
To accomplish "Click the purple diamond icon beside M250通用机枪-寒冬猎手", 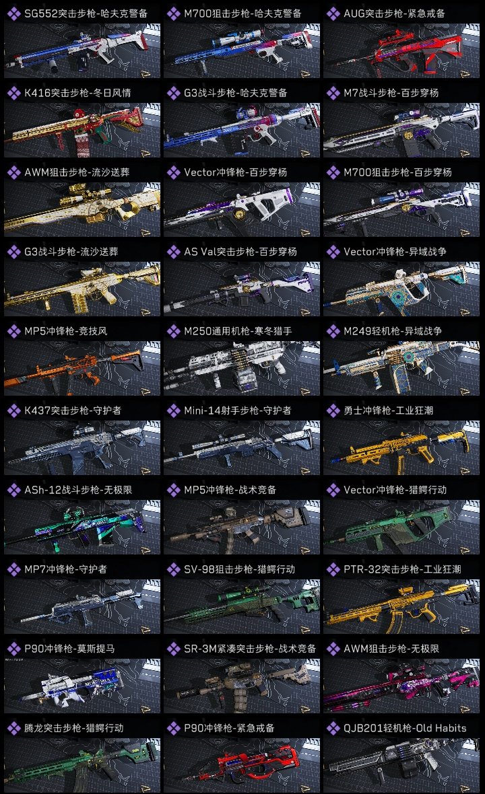I will [173, 331].
